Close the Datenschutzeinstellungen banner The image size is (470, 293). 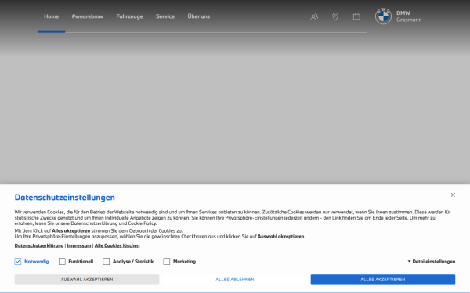453,195
